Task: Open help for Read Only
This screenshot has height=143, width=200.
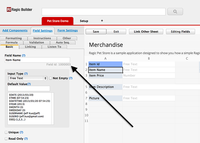Action: (26, 139)
